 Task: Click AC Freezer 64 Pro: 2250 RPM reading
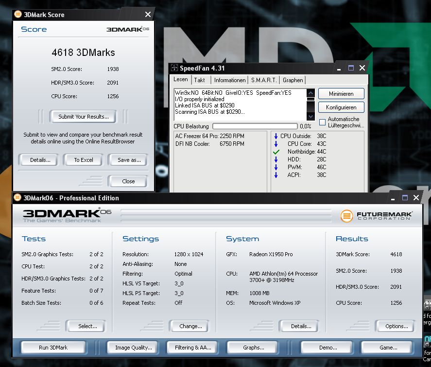point(210,136)
